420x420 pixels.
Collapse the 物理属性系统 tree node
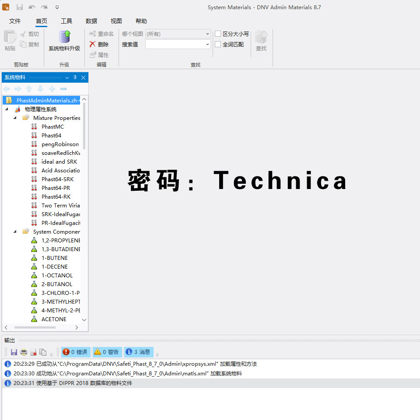tap(7, 109)
